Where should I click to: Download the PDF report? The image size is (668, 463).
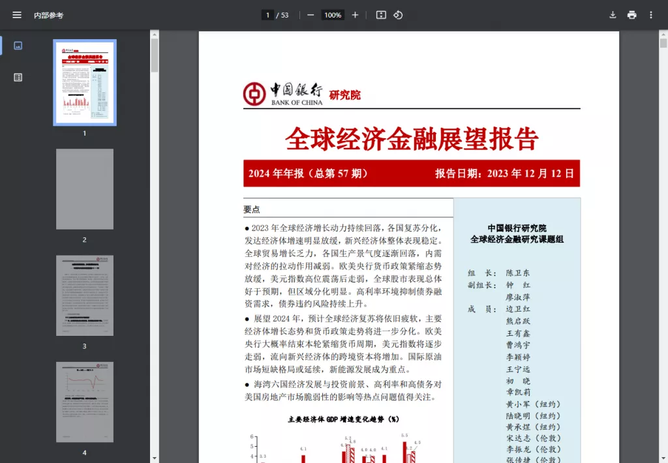coord(612,14)
